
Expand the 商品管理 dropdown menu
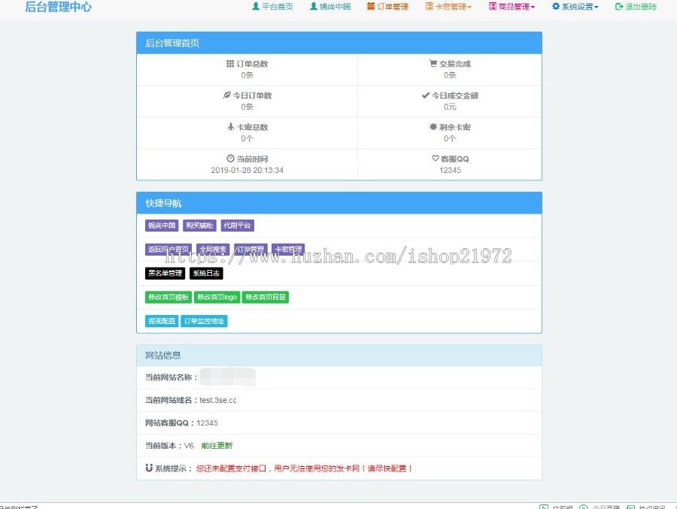click(512, 7)
